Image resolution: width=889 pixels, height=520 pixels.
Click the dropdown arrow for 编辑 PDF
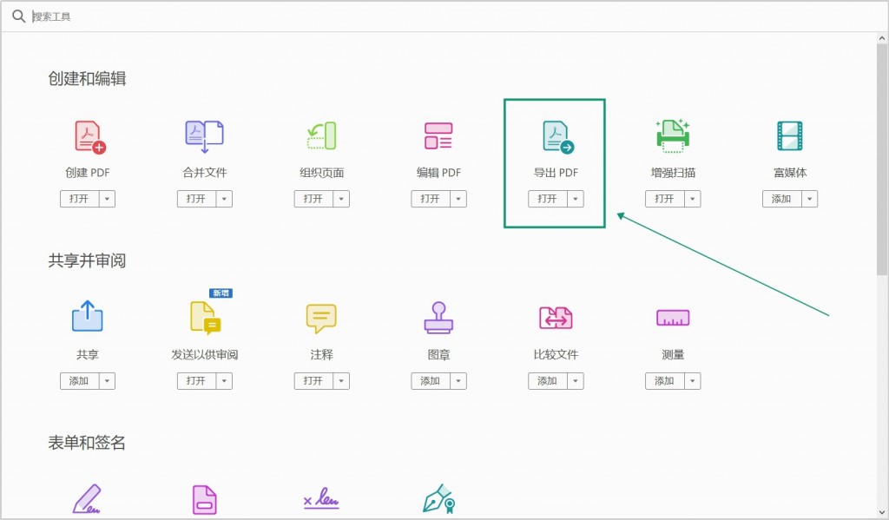coord(458,199)
